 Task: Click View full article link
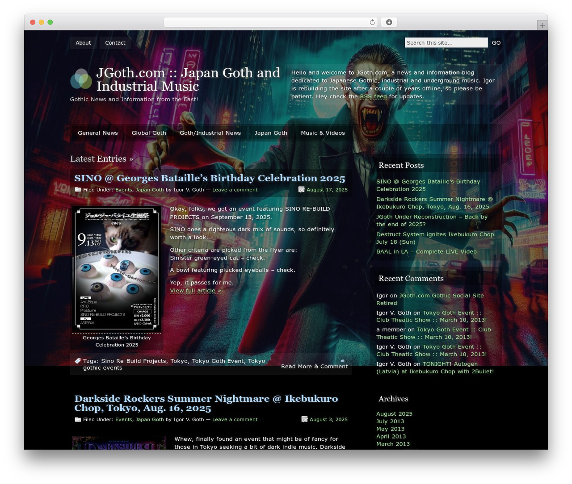pos(195,291)
